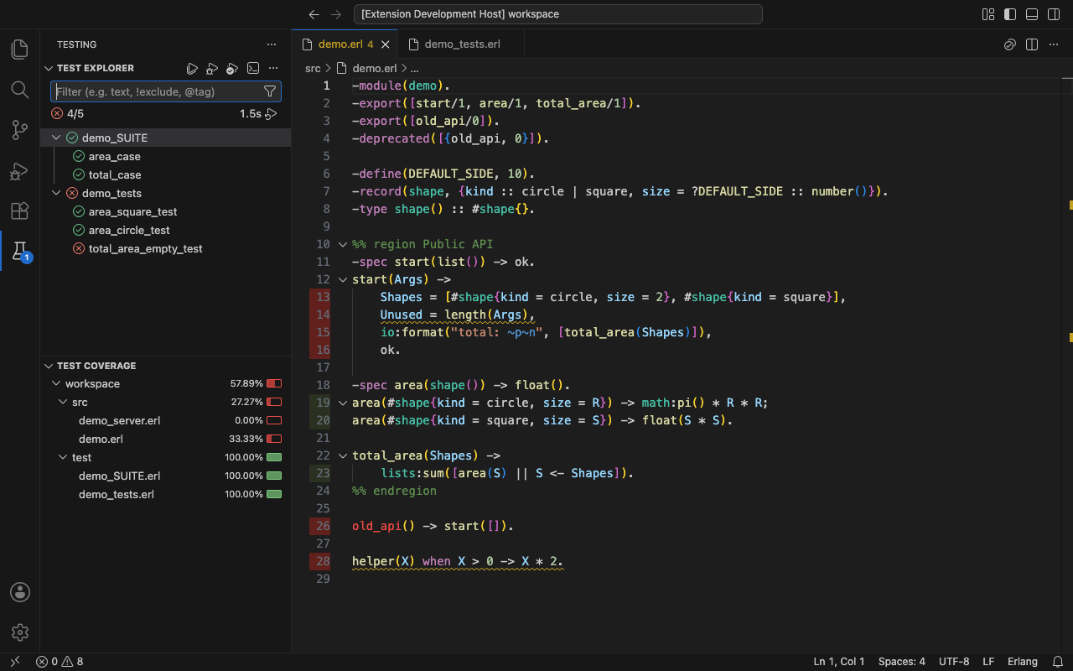This screenshot has height=671, width=1073.
Task: Open the Explorer view in activity bar
Action: pos(20,49)
